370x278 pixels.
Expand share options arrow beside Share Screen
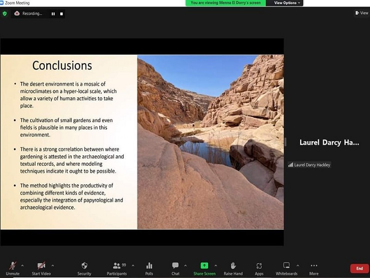pyautogui.click(x=216, y=265)
